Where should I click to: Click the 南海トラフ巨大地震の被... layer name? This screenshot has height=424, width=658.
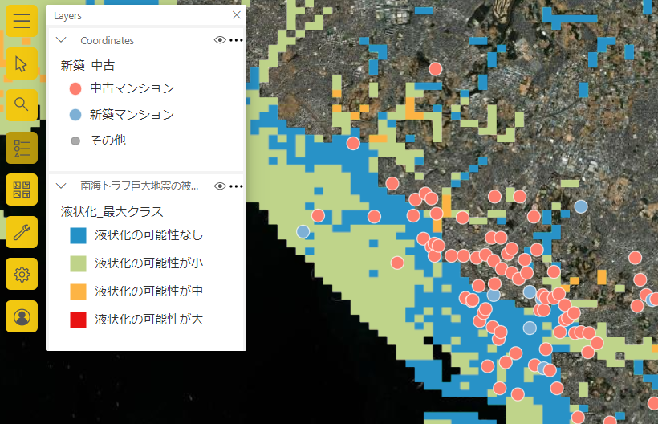[140, 185]
